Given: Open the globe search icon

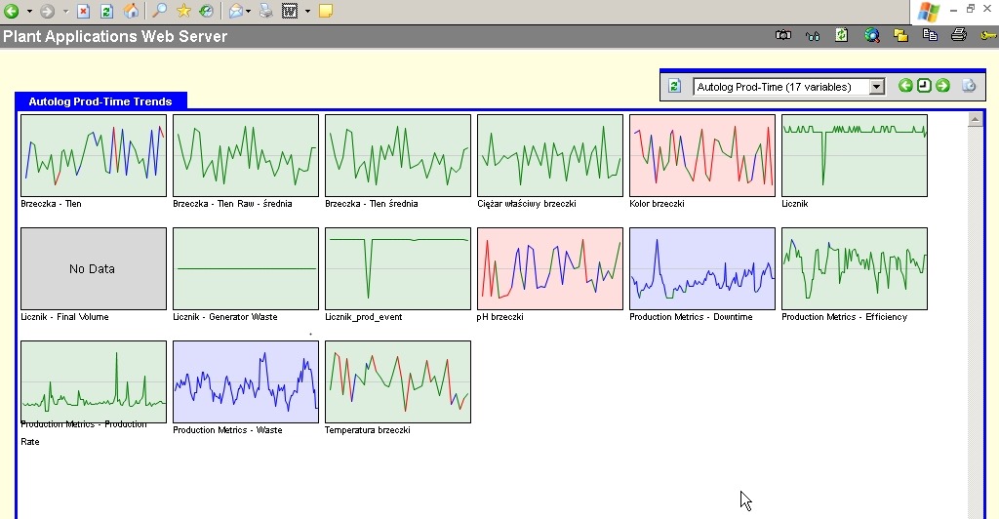Looking at the screenshot, I should coord(871,36).
